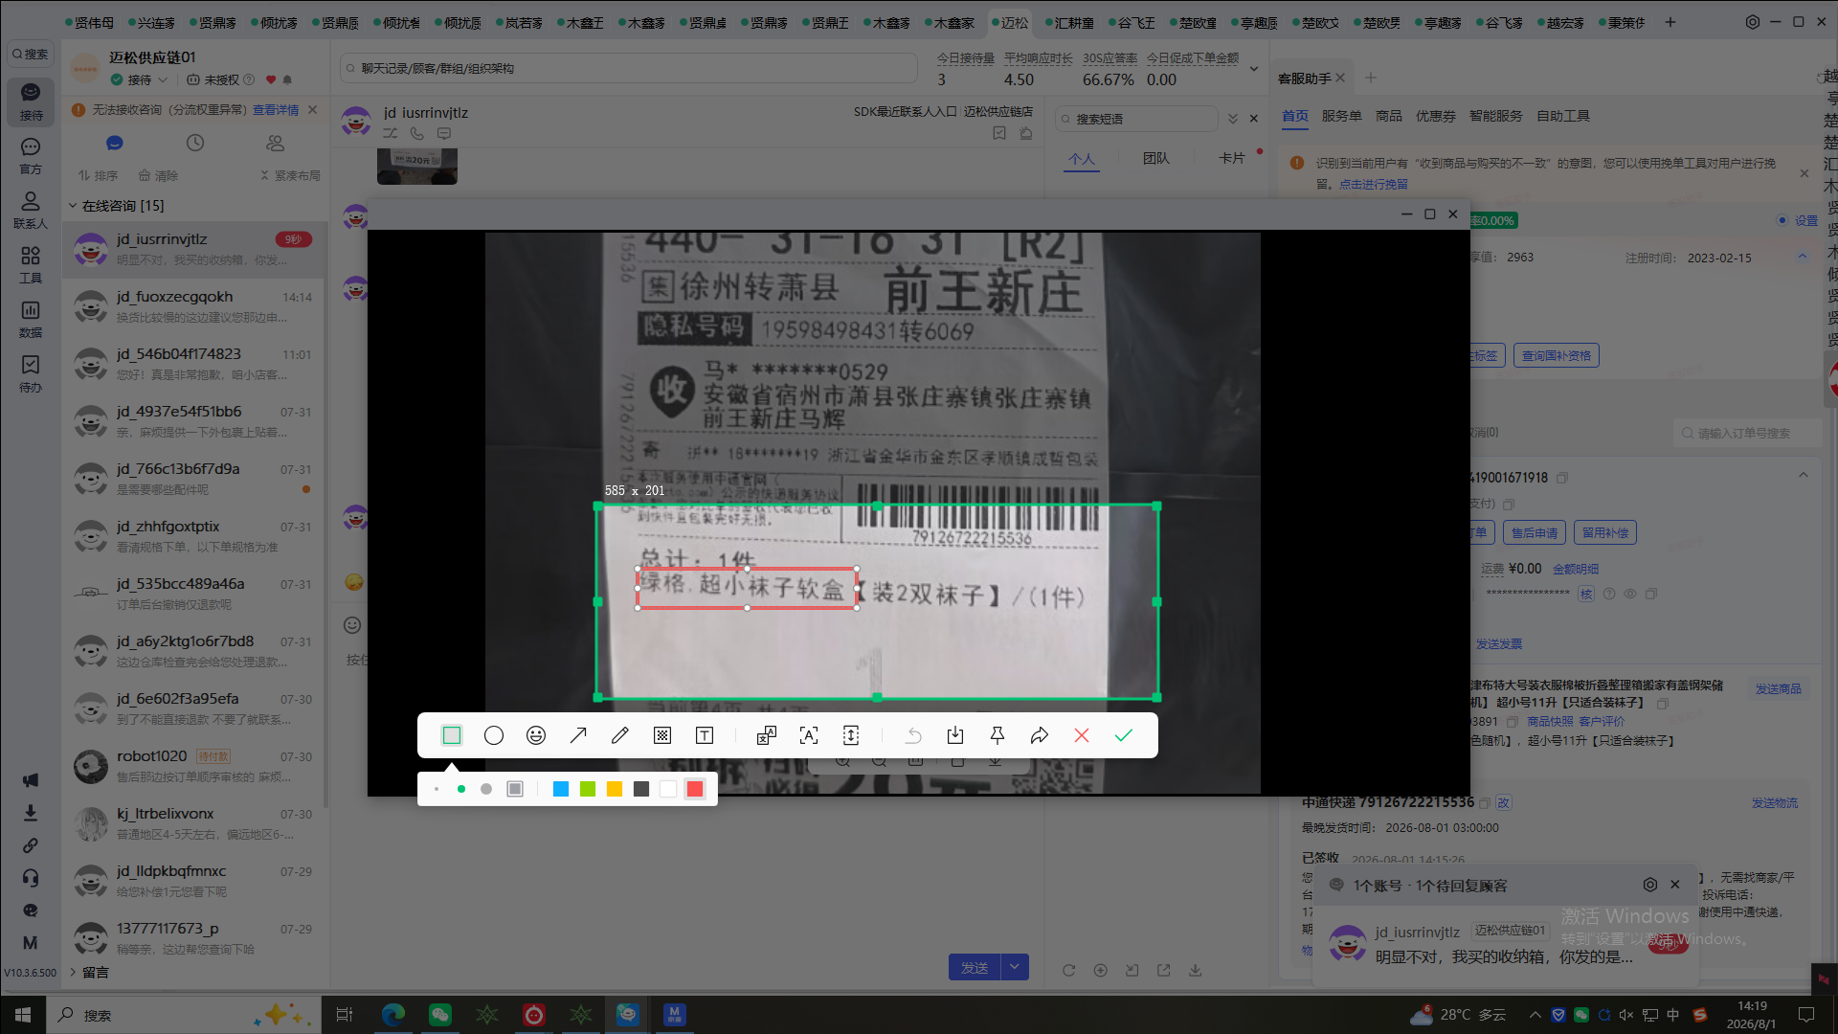Undo the last annotation
Screen dimensions: 1838x1034
click(x=913, y=735)
